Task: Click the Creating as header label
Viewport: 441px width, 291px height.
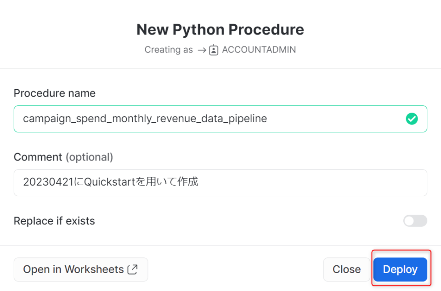Action: pos(169,50)
